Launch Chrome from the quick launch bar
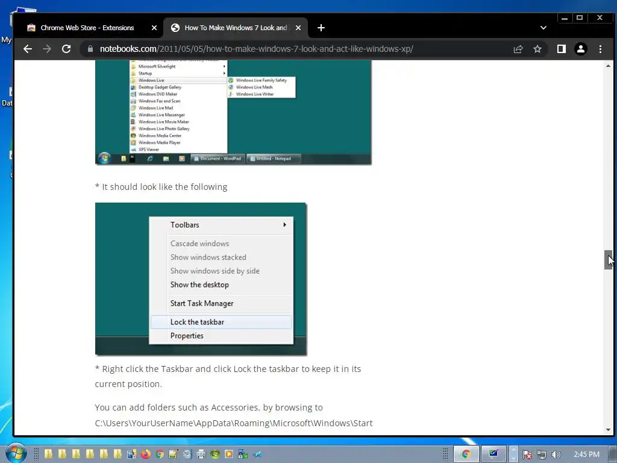This screenshot has width=617, height=463. tap(159, 454)
